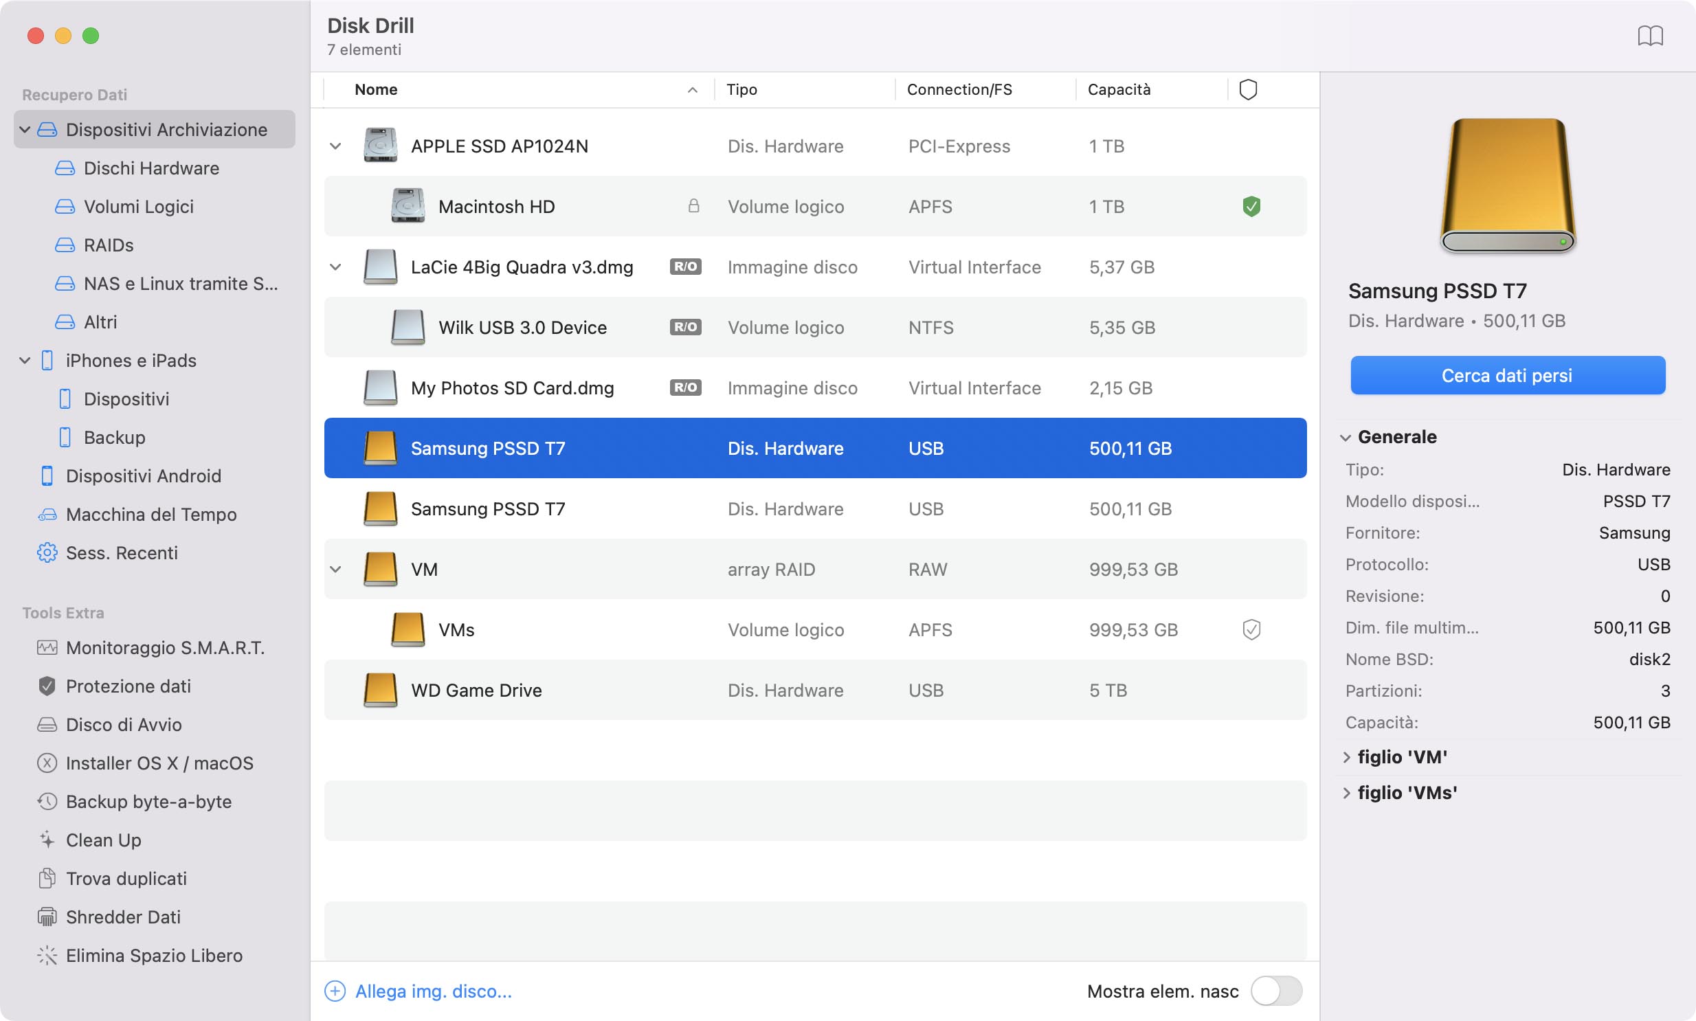
Task: Select the VMs APFS volume row
Action: pyautogui.click(x=815, y=629)
